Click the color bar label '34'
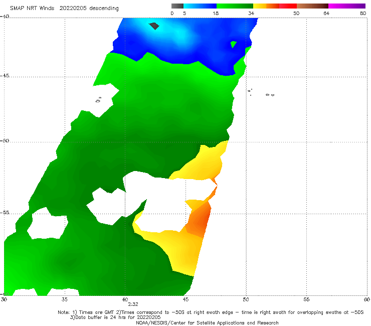 [251, 14]
